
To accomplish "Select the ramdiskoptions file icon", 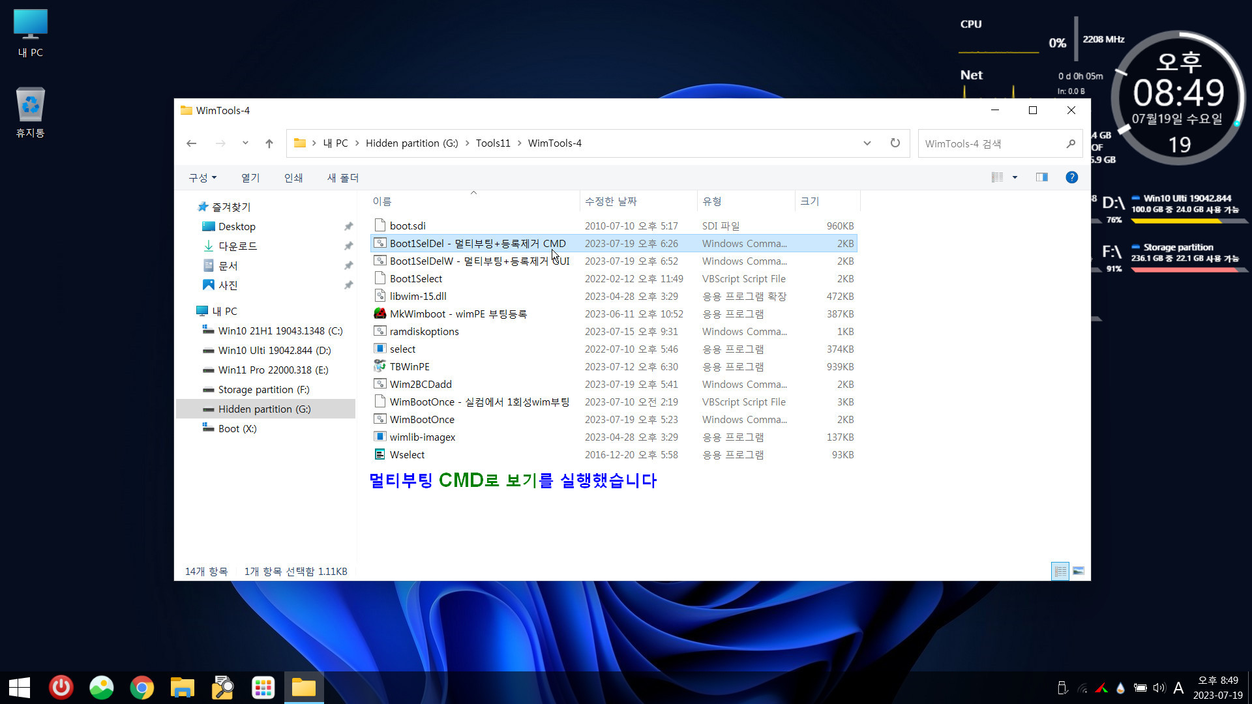I will 380,331.
